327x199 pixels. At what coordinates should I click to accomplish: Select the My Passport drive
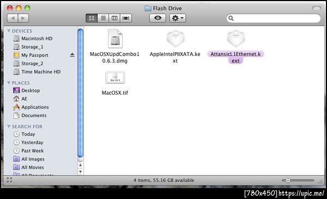point(35,55)
